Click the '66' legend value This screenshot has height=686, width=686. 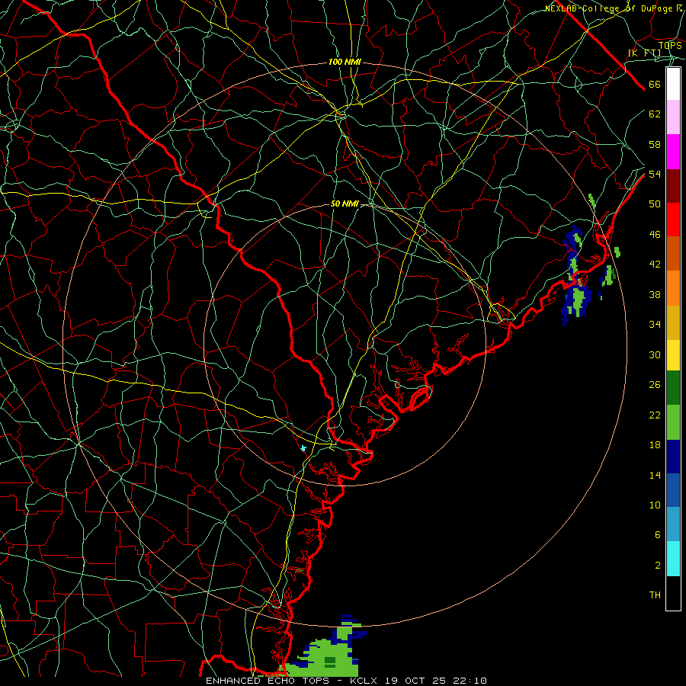(655, 84)
